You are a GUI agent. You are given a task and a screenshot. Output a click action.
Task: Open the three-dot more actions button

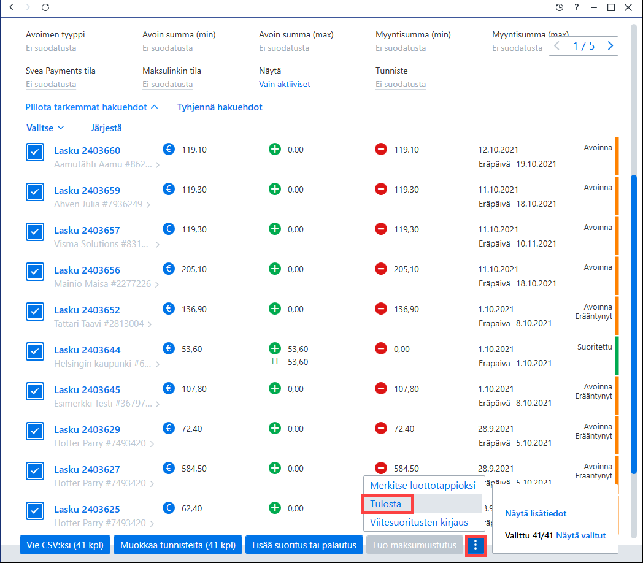476,545
